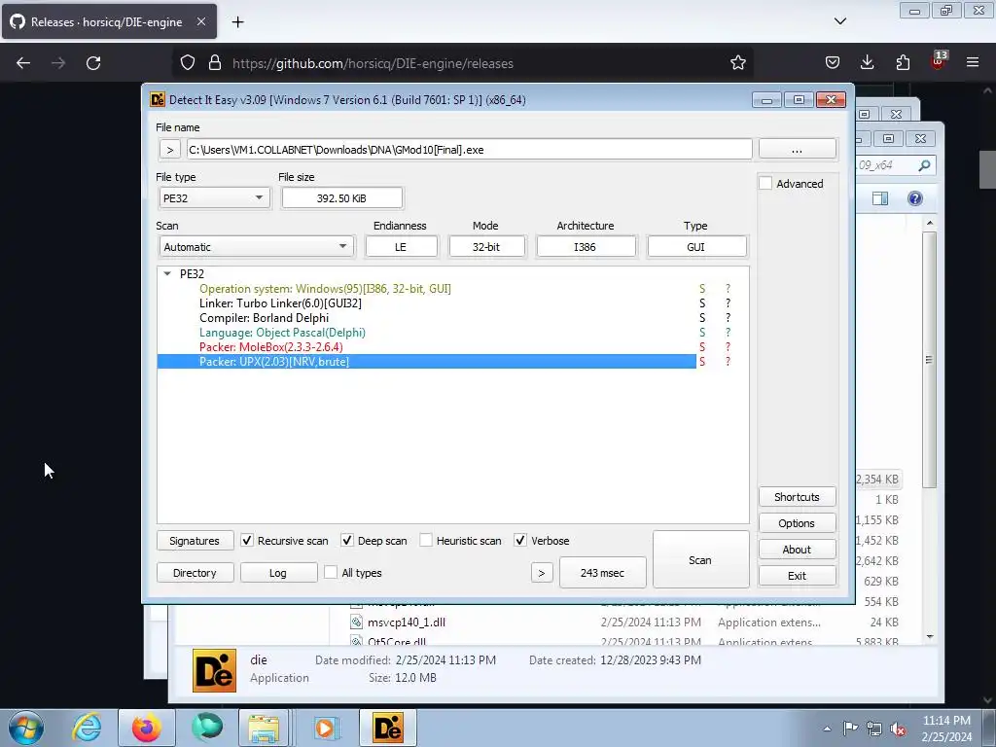The width and height of the screenshot is (996, 747).
Task: Select the Releases horsicq/DIE-engine tab
Action: click(109, 21)
